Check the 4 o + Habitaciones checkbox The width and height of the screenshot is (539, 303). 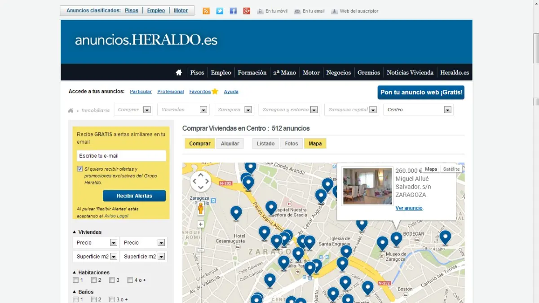pyautogui.click(x=130, y=280)
